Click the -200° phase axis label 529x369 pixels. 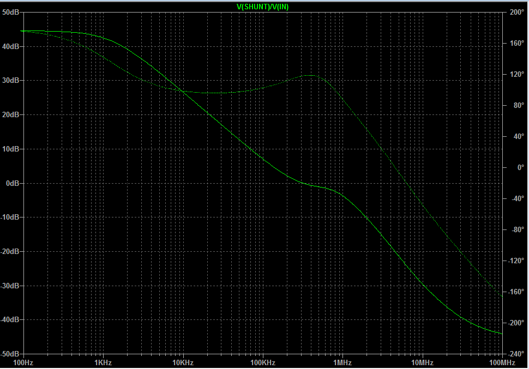(x=516, y=323)
